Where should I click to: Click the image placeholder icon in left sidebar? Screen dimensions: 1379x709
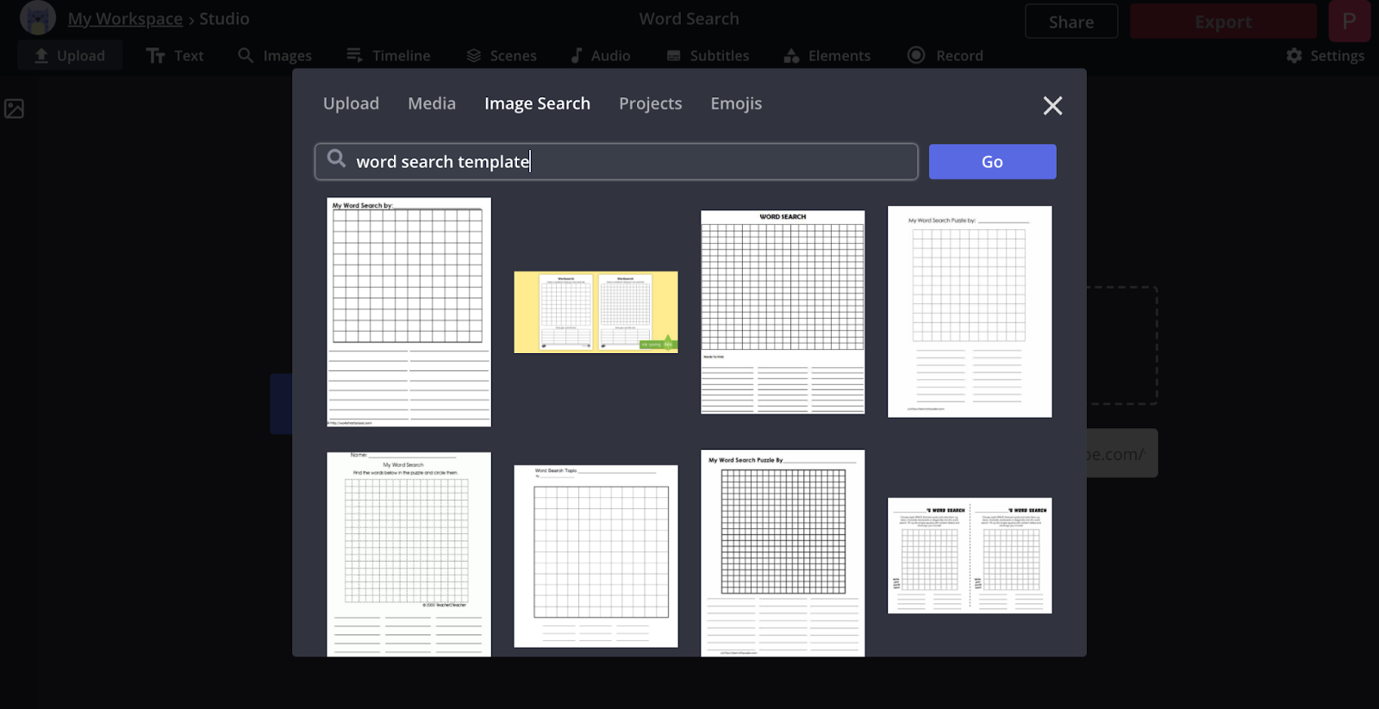(14, 109)
